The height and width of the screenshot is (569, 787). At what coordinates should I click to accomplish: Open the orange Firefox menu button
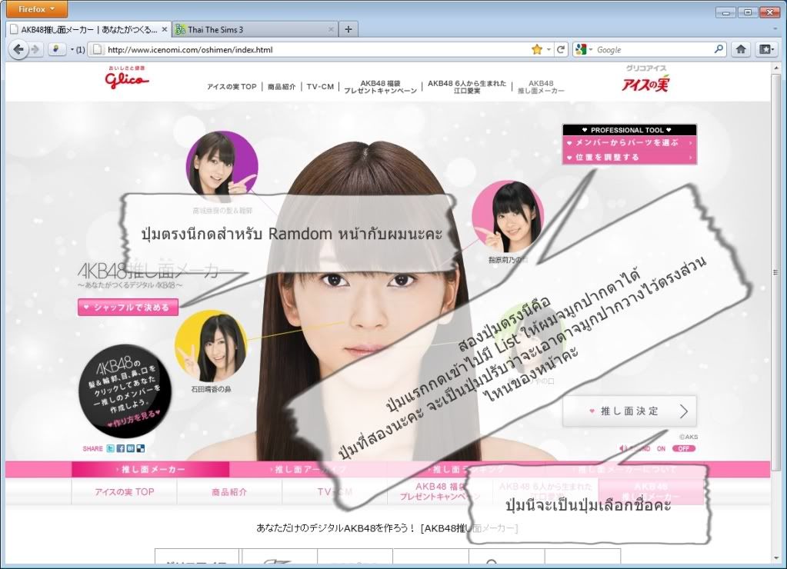point(36,9)
